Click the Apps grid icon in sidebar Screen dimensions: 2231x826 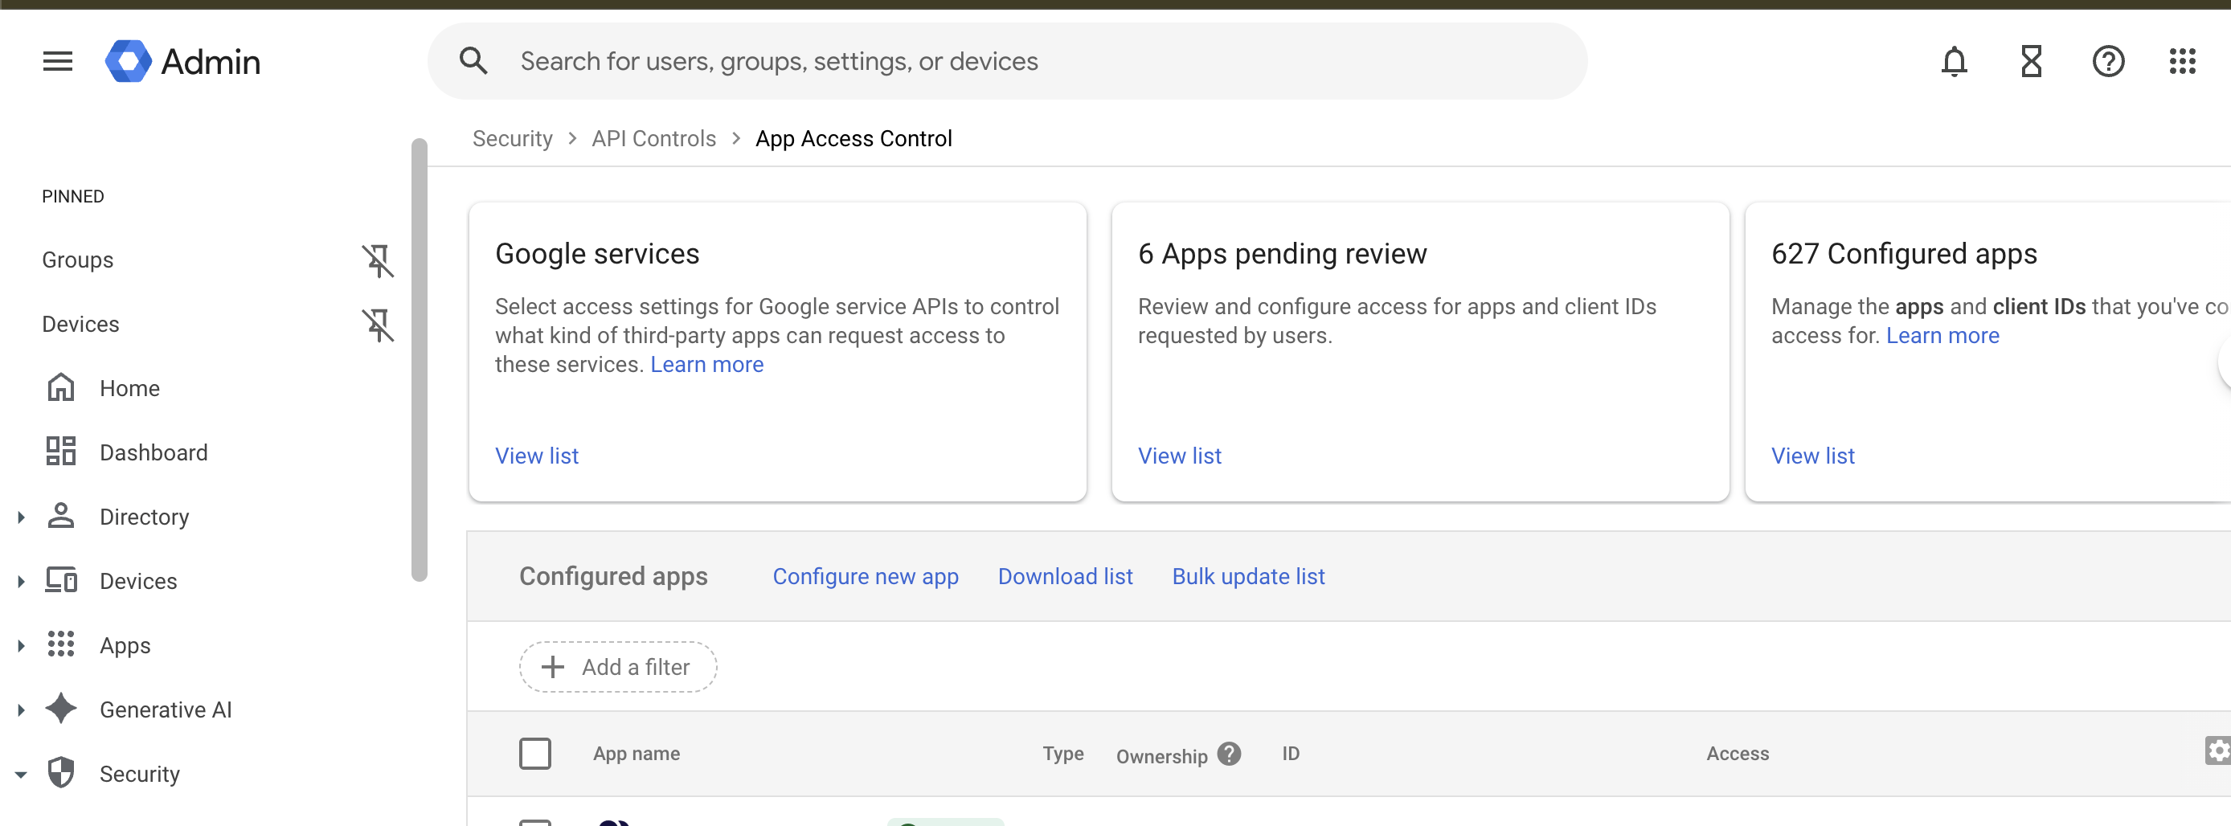tap(60, 644)
